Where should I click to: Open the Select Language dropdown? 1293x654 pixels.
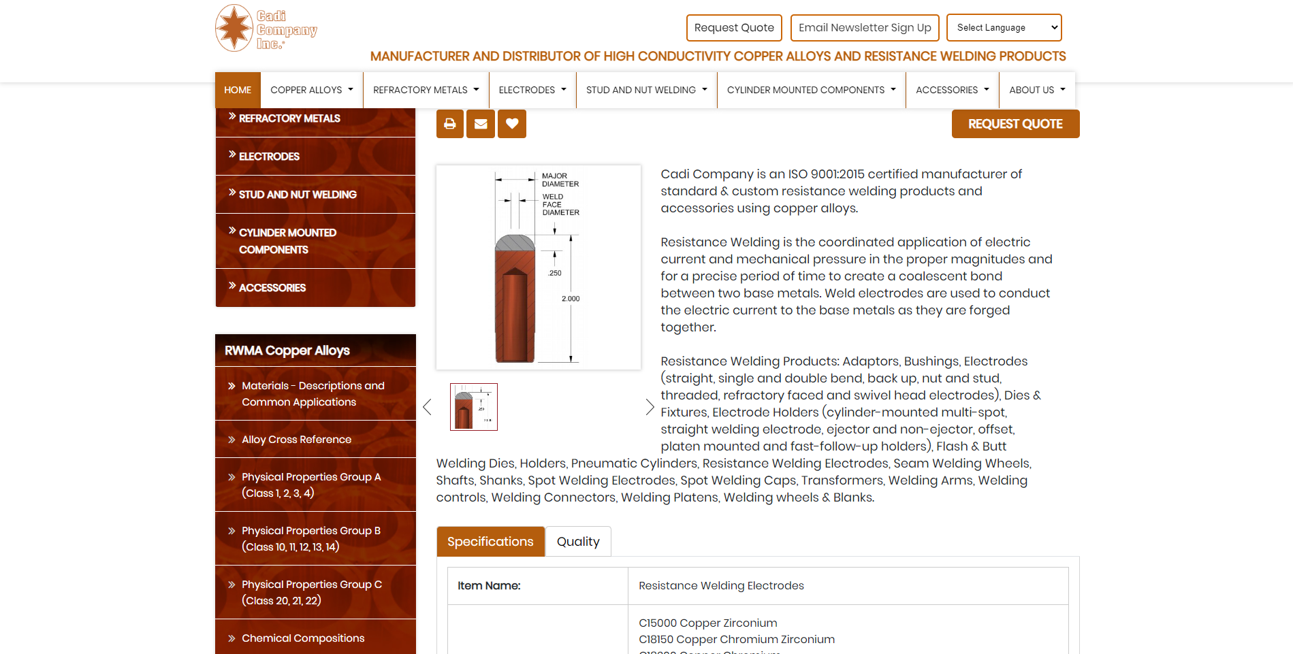[x=1004, y=28]
